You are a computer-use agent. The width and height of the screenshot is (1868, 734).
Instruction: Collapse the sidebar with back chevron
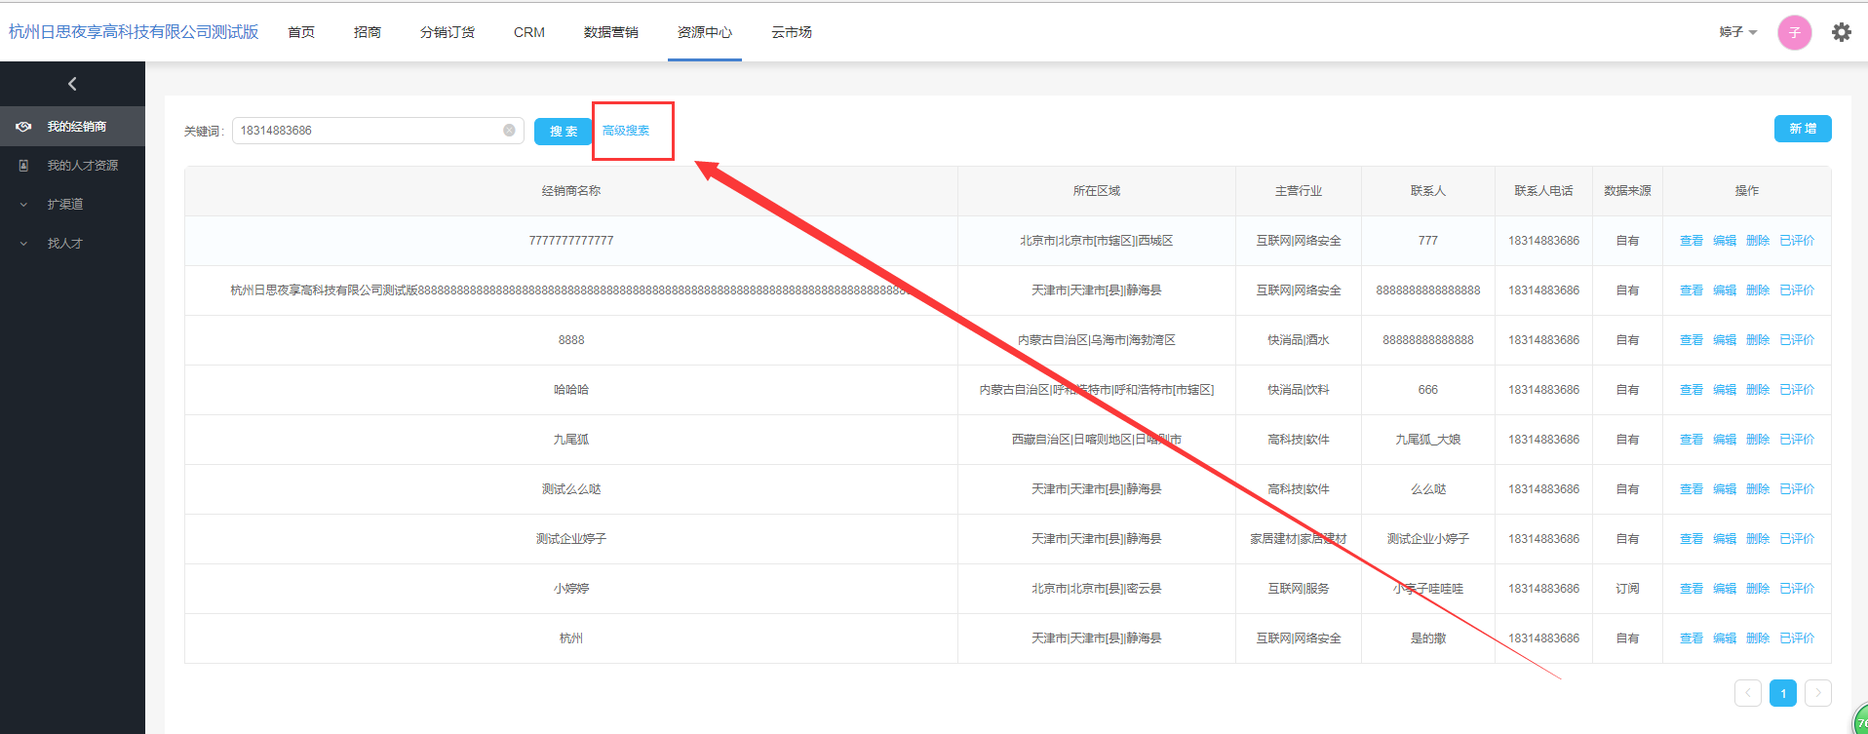72,84
